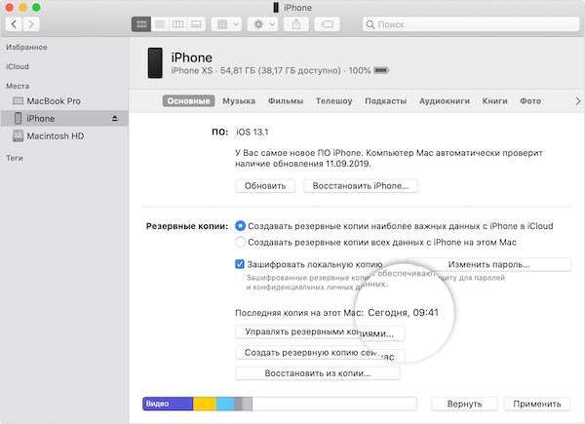Switch to gallery view
This screenshot has height=424, width=585.
click(196, 24)
